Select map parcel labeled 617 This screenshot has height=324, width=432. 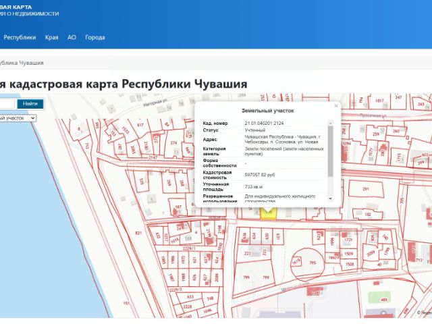pos(140,125)
